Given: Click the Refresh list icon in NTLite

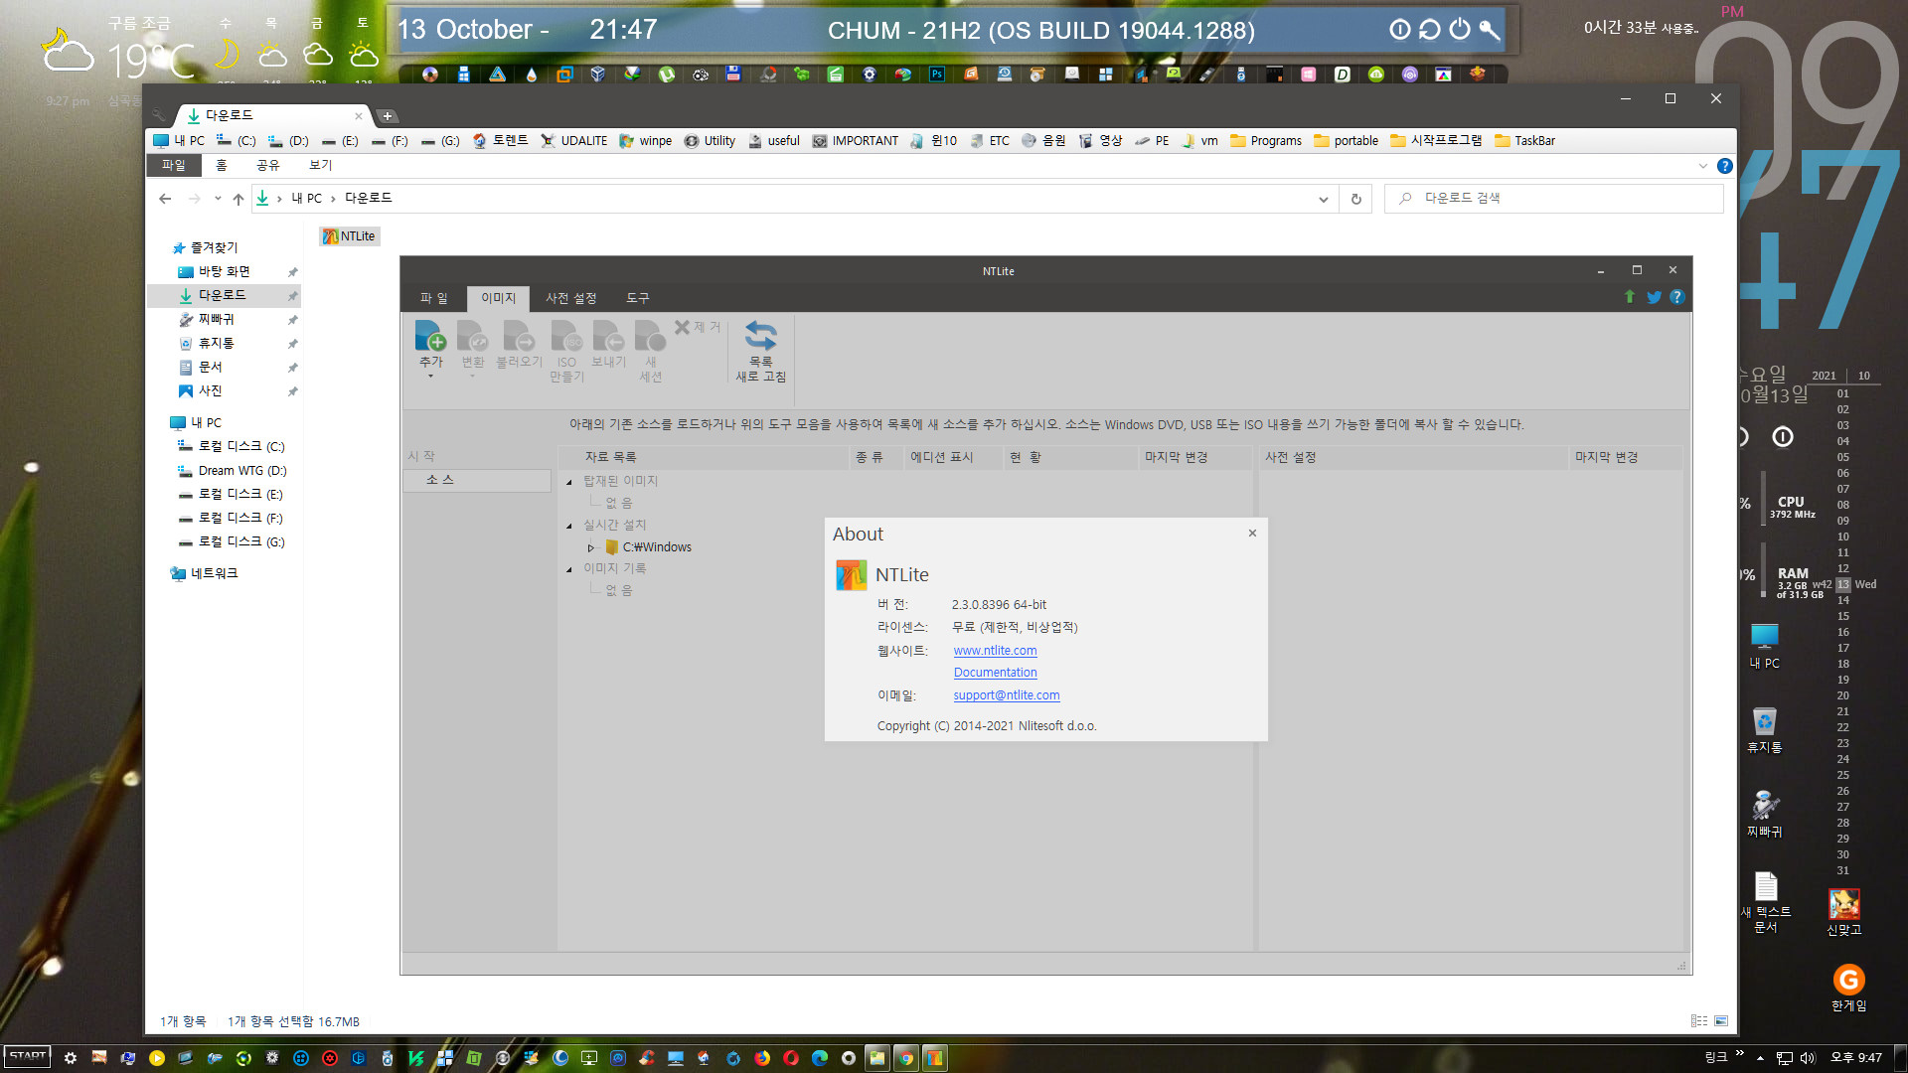Looking at the screenshot, I should (x=760, y=335).
